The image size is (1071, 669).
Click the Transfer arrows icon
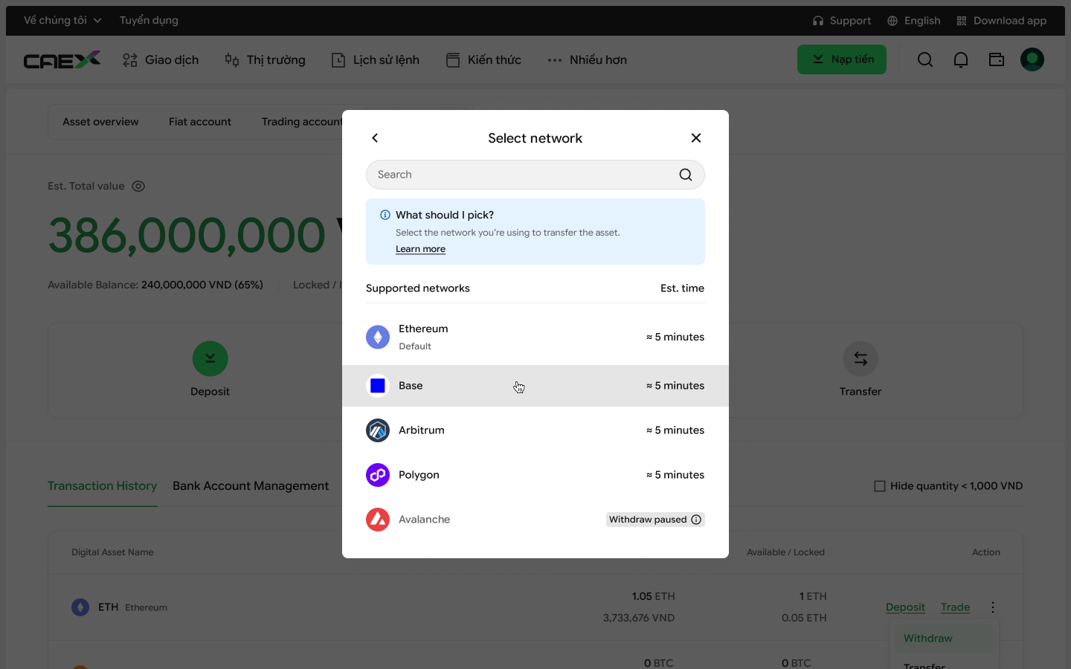click(861, 359)
